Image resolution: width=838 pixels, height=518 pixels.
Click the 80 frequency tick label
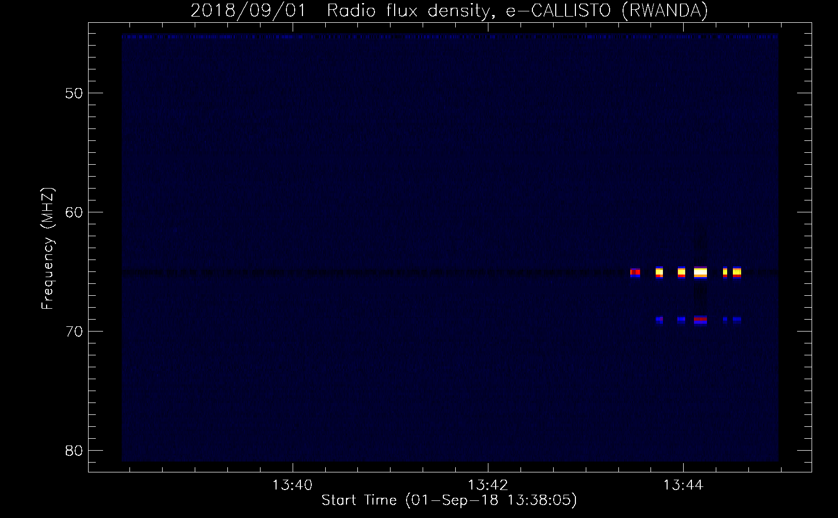tap(74, 451)
